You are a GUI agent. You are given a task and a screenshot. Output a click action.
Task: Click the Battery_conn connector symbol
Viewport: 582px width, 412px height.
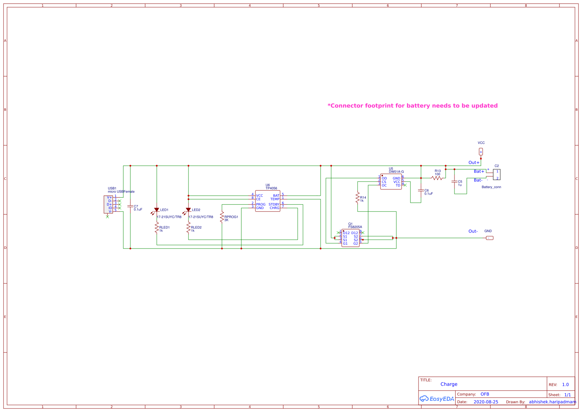(497, 174)
